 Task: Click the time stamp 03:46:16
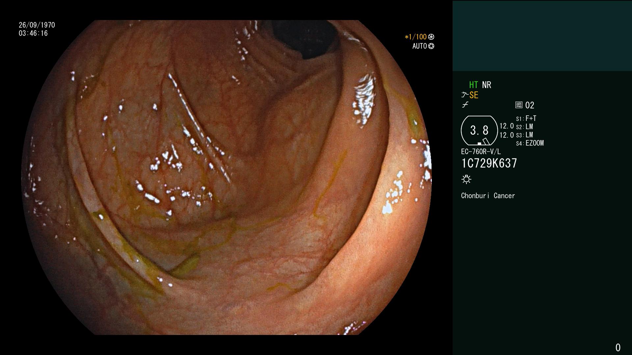coord(33,33)
